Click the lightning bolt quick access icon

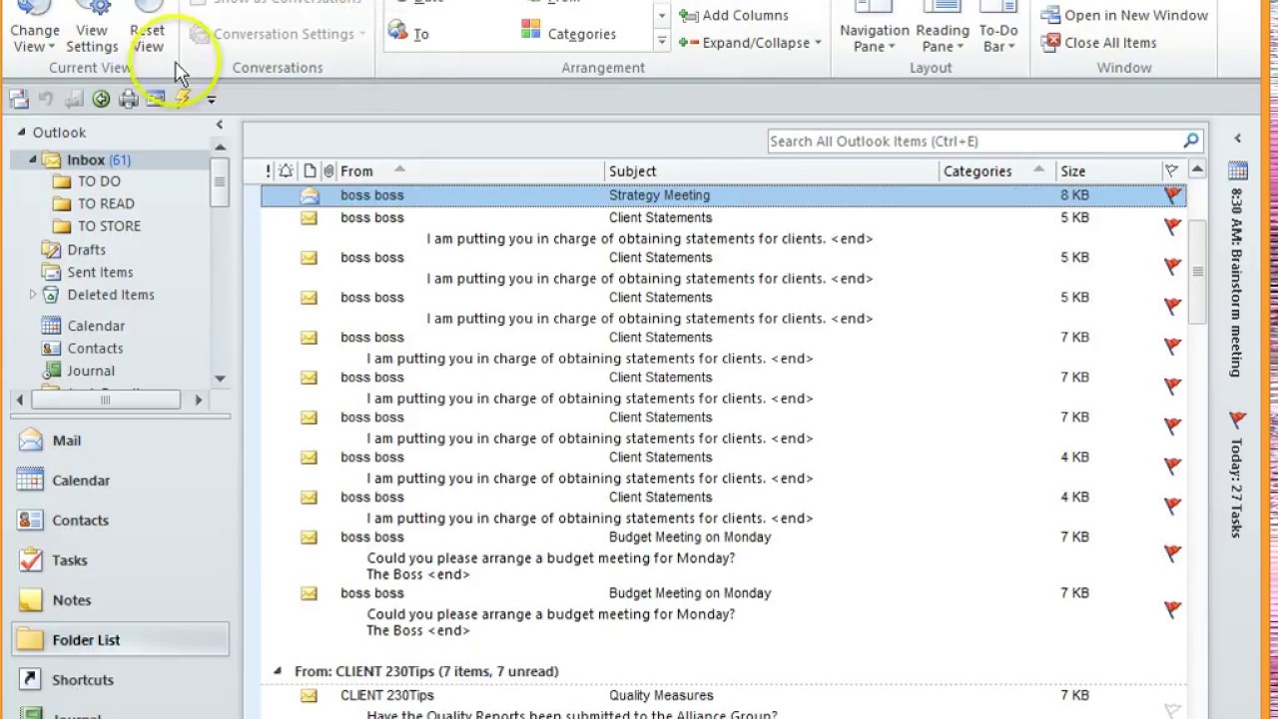coord(183,98)
